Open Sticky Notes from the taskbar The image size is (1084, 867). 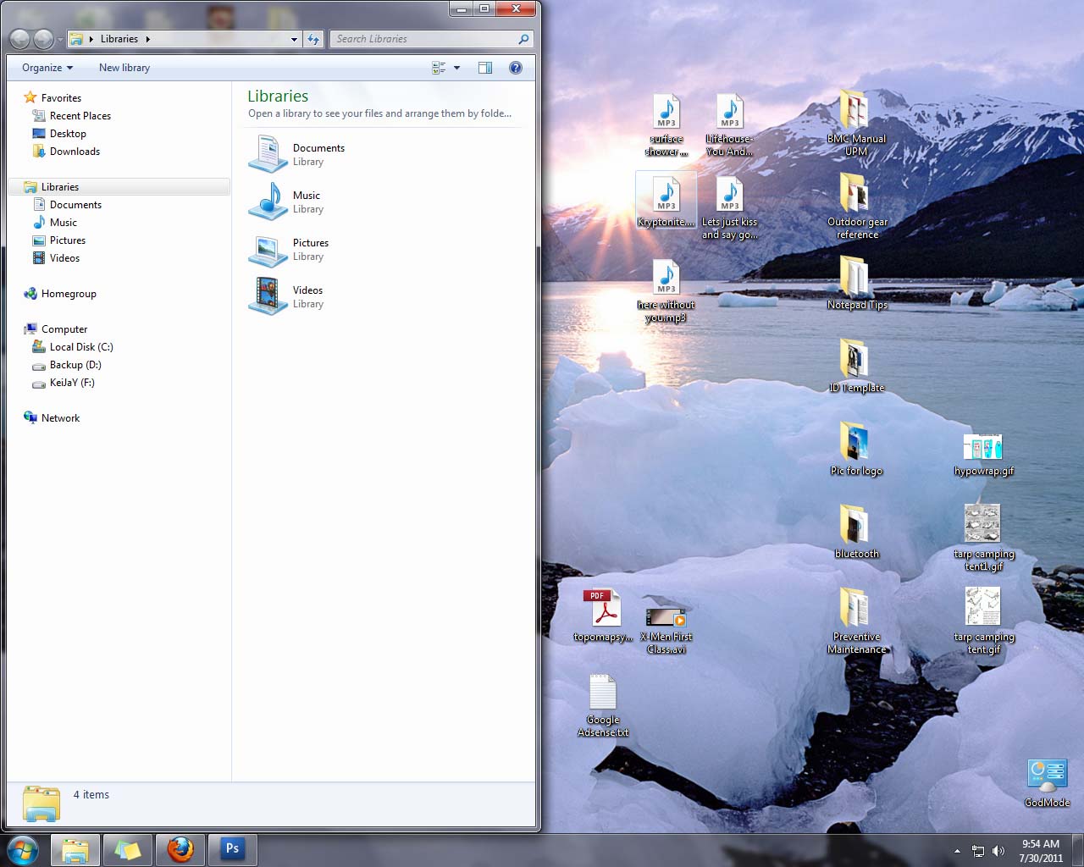[x=127, y=849]
